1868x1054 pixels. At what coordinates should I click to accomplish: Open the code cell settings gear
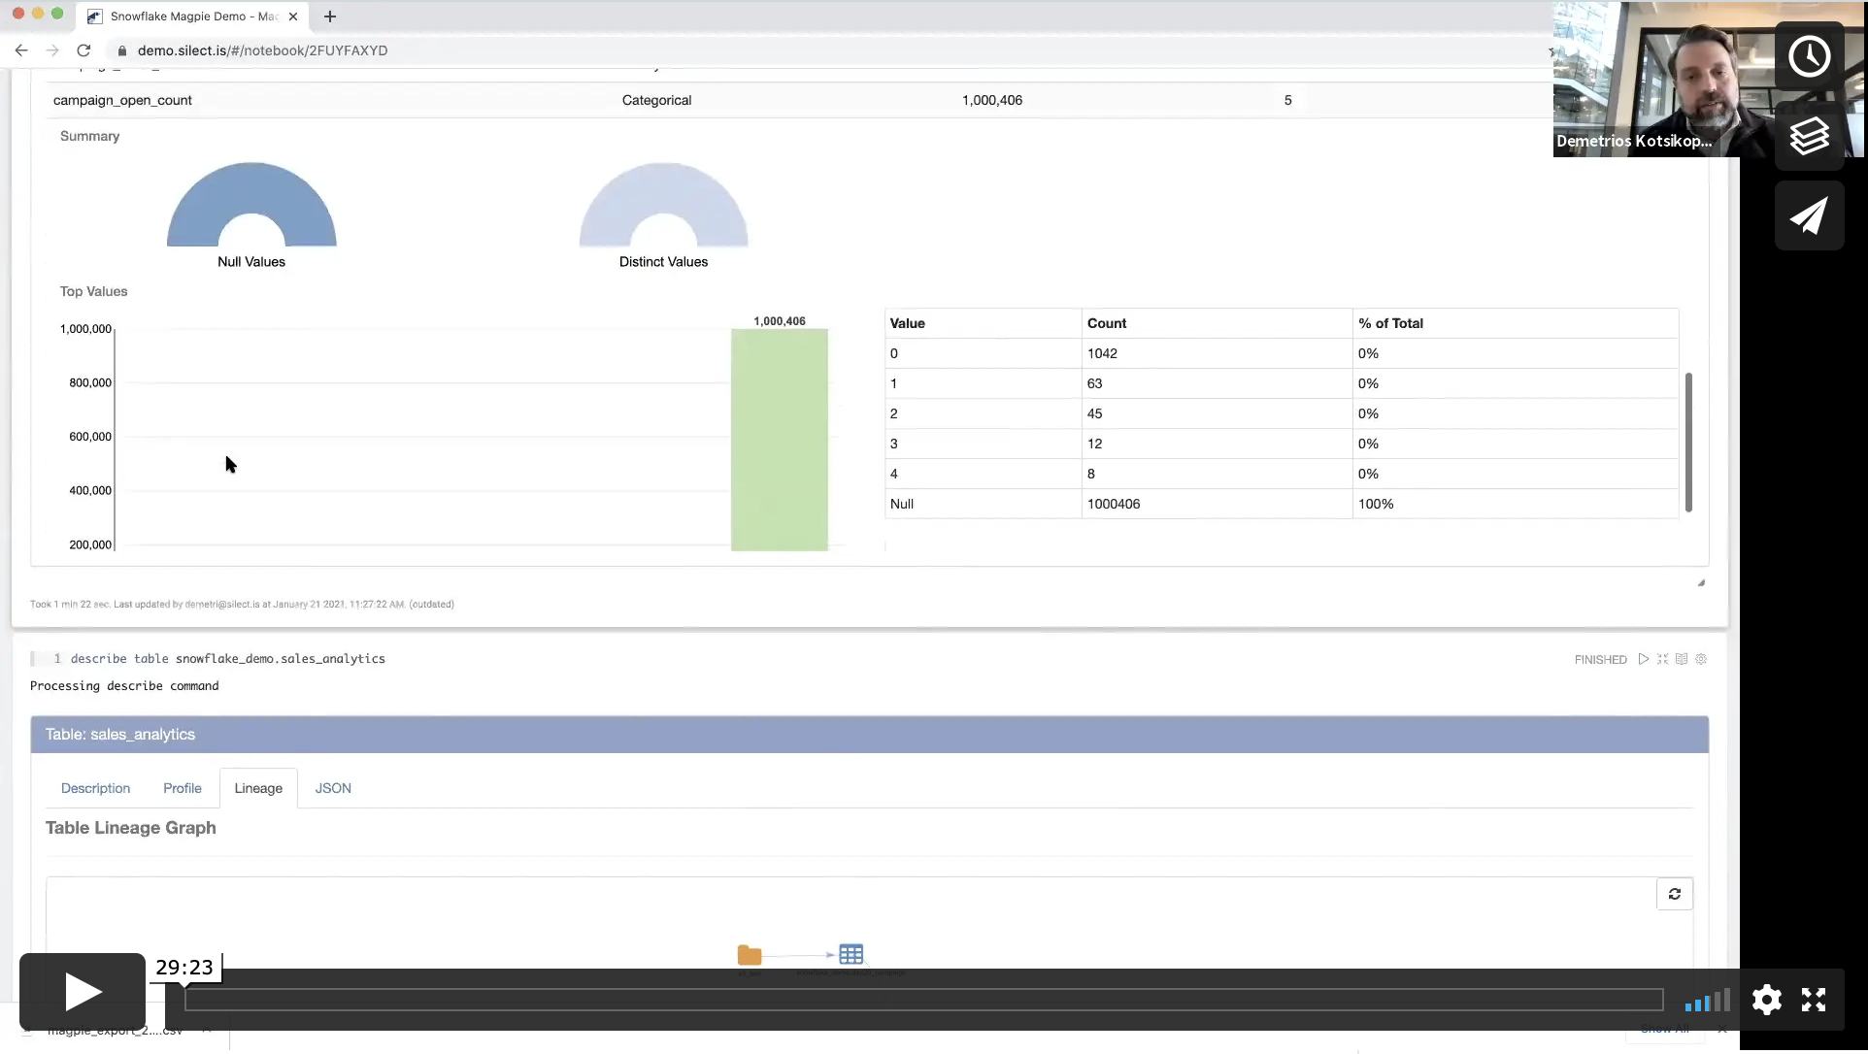click(x=1701, y=659)
